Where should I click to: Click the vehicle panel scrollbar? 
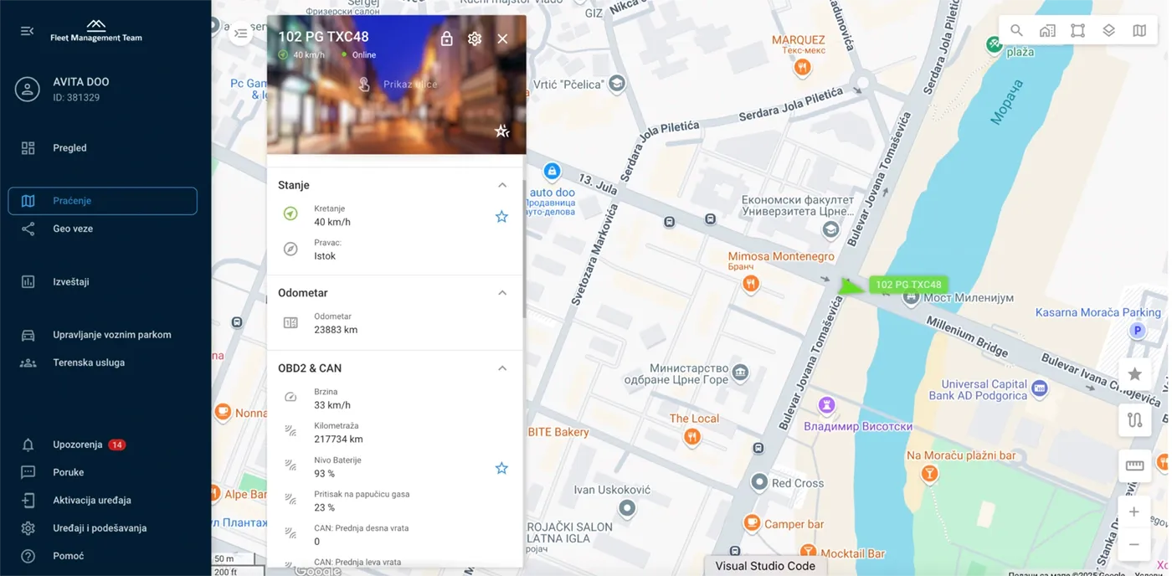[524, 248]
